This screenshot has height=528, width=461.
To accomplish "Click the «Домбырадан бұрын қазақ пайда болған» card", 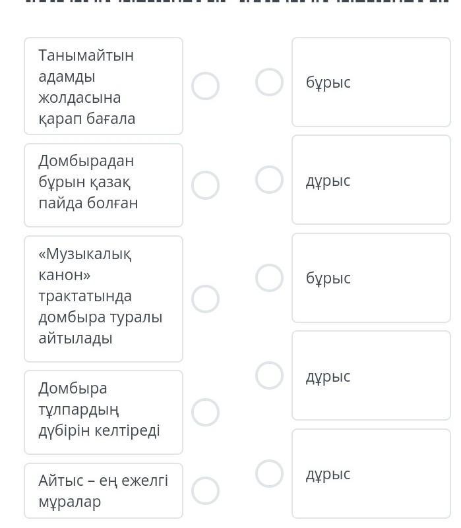I will [104, 185].
